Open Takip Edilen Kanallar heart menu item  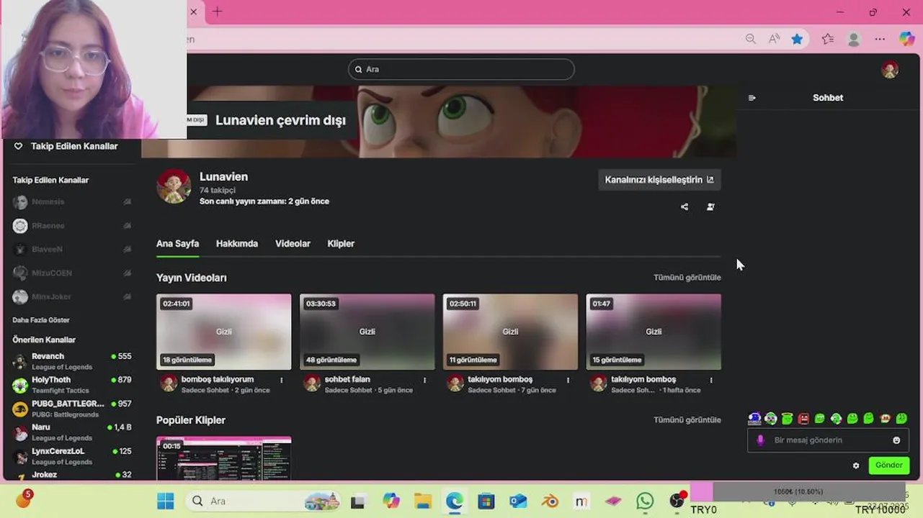(x=66, y=146)
